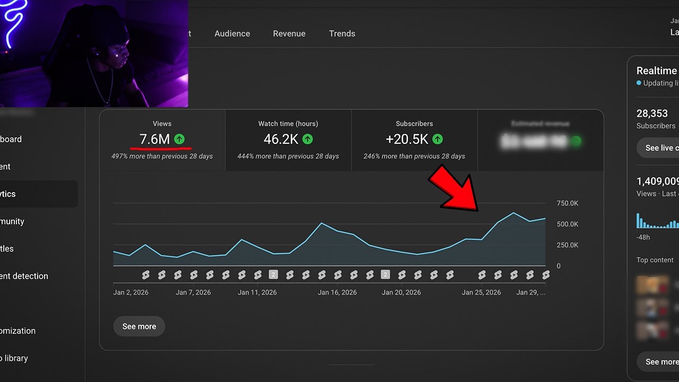Open the third blurred Top content thumbnail

pyautogui.click(x=652, y=330)
